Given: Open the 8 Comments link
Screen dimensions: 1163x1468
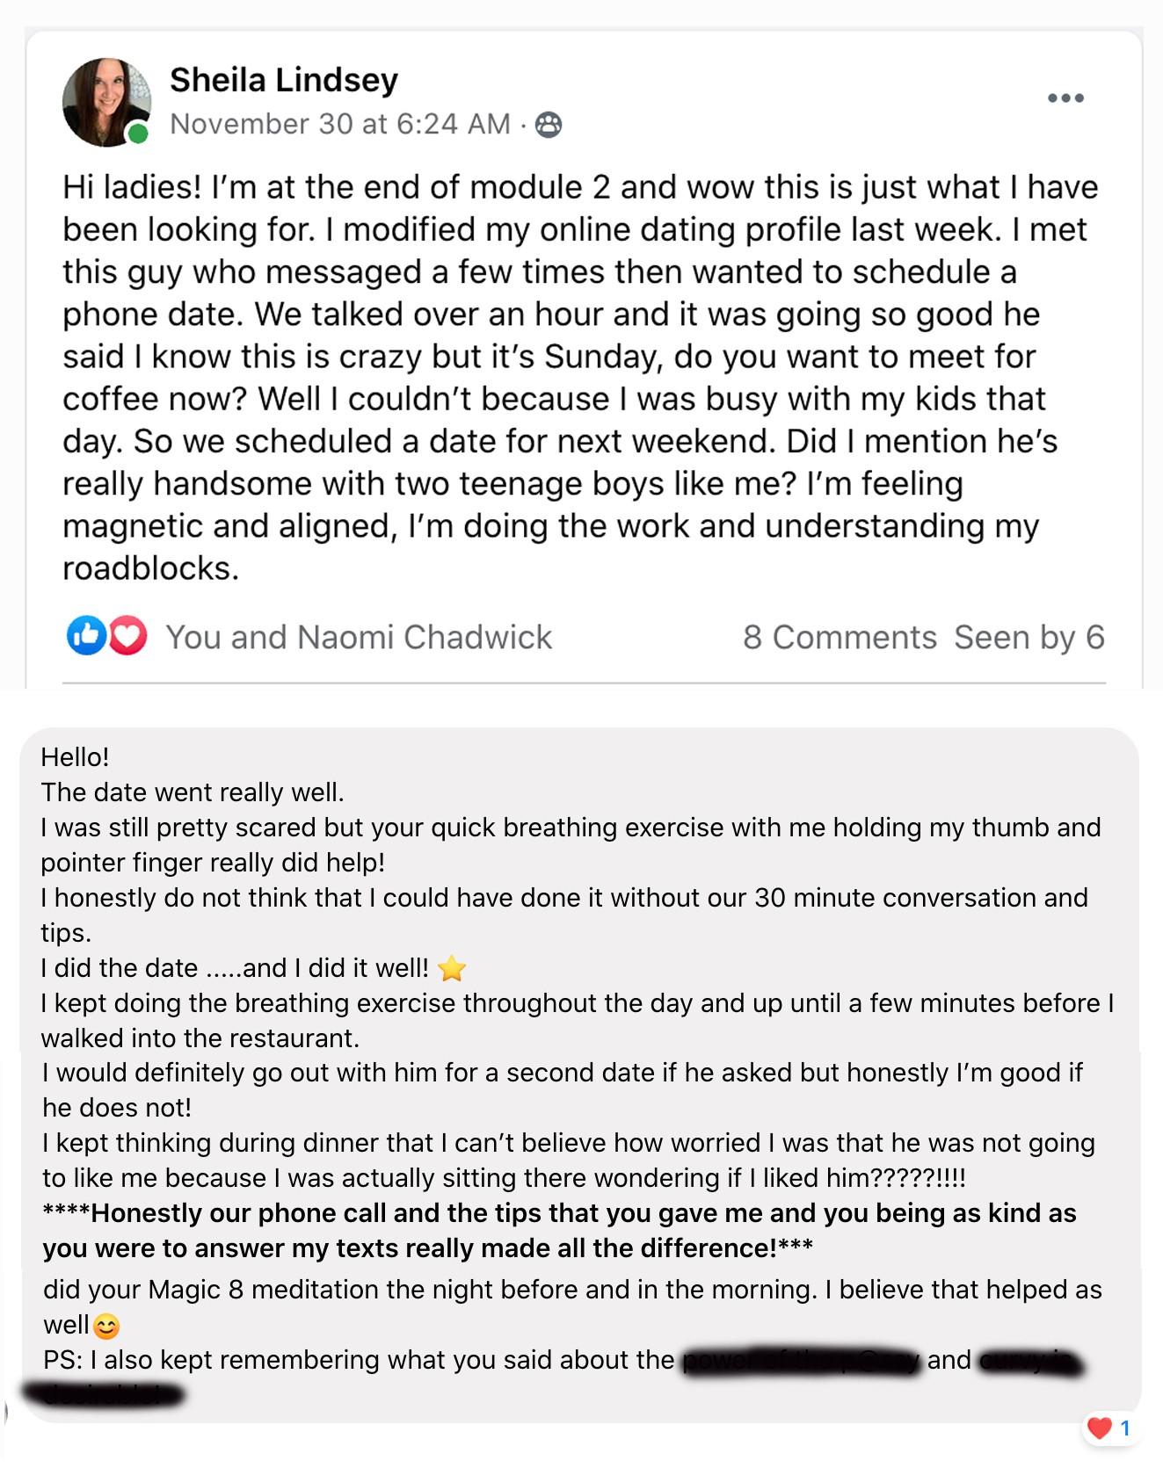Looking at the screenshot, I should tap(840, 637).
